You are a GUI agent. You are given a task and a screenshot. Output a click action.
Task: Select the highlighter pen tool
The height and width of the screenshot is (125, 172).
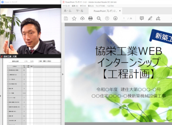150,18
